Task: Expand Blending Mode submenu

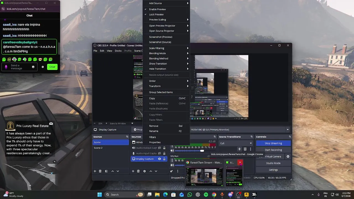Action: 166,53
